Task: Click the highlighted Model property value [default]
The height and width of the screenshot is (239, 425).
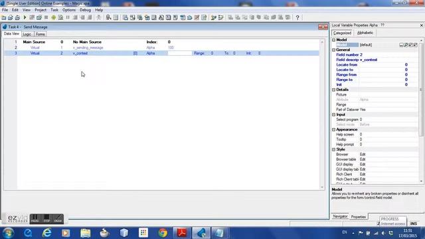Action: pyautogui.click(x=366, y=44)
